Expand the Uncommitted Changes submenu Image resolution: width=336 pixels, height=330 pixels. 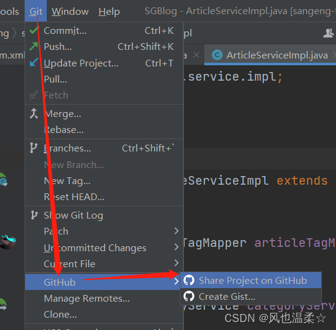(x=177, y=247)
